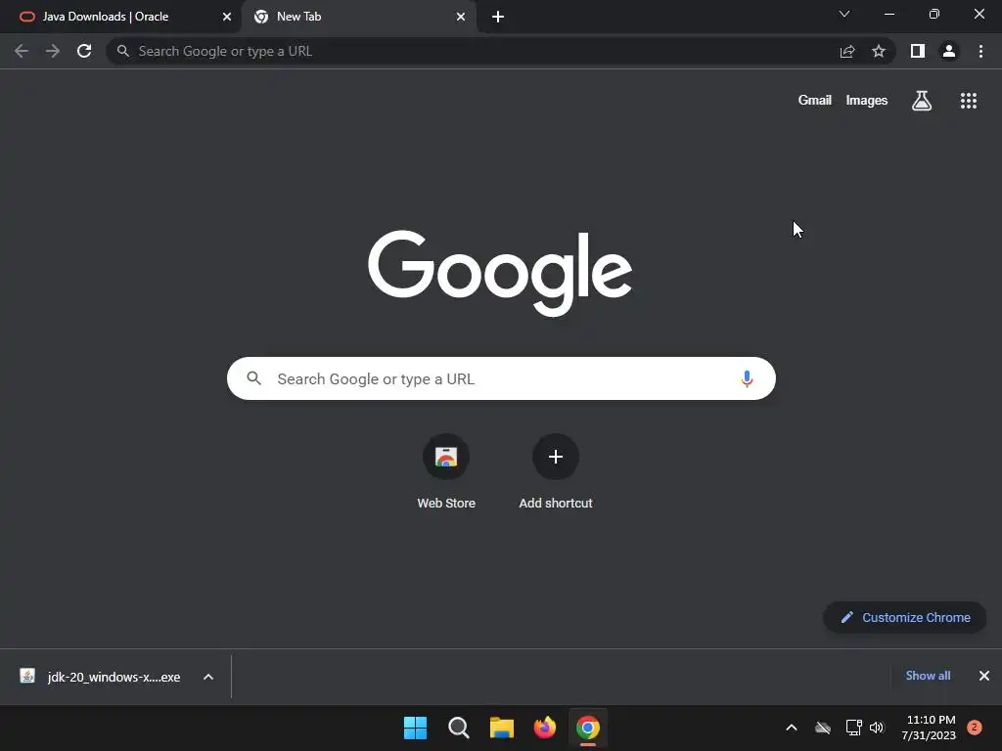Viewport: 1002px width, 751px height.
Task: Go forward to next page
Action: [53, 51]
